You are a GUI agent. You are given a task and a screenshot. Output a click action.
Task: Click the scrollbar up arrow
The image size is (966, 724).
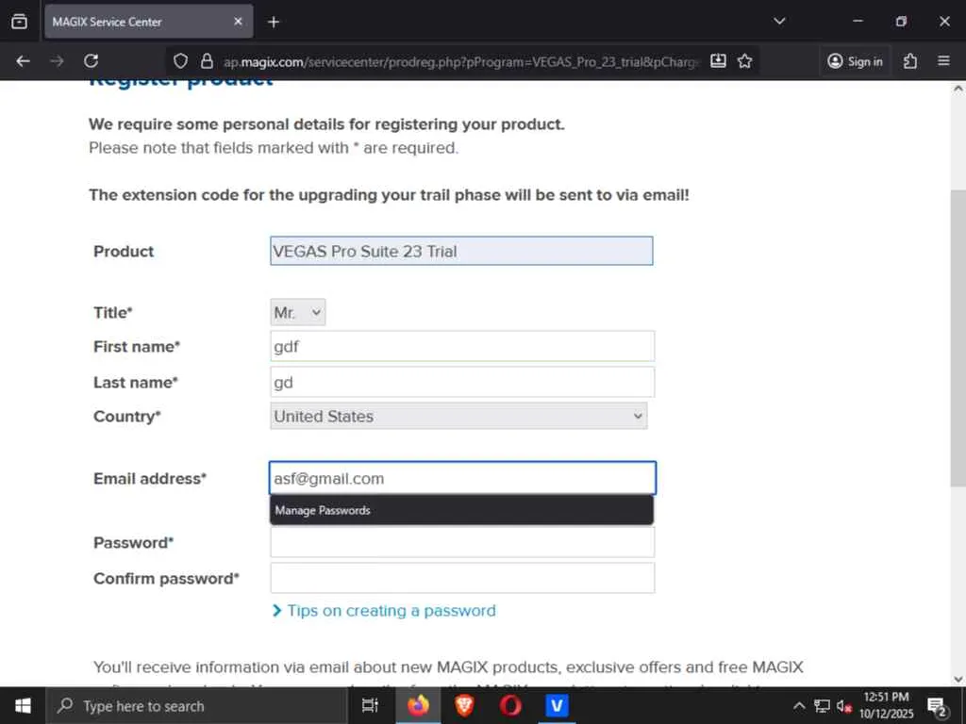(x=958, y=89)
